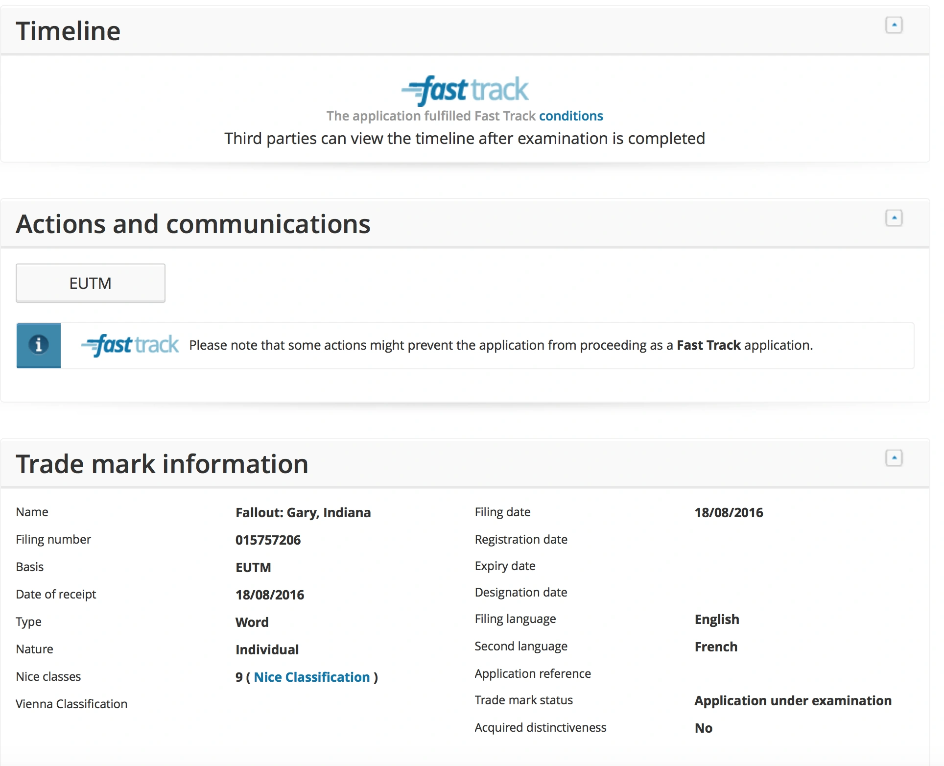Click the Timeline heading
This screenshot has height=766, width=944.
(x=68, y=31)
